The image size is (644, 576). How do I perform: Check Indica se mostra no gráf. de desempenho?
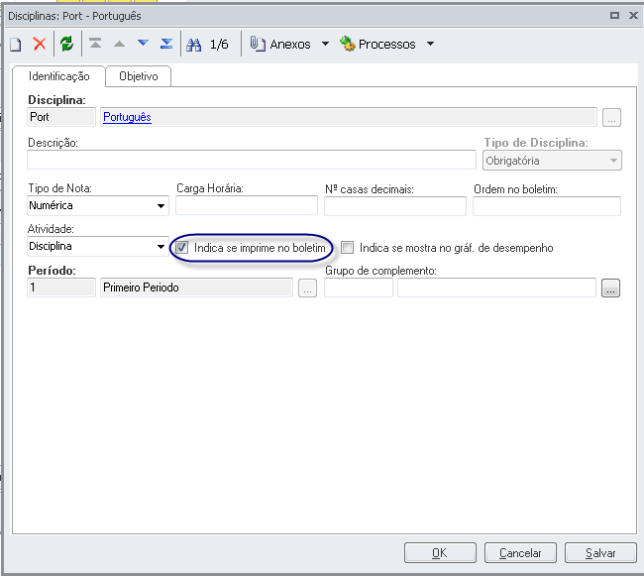[348, 247]
